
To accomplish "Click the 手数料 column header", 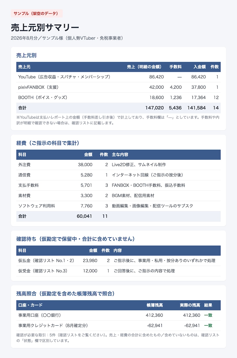I will tap(175, 67).
